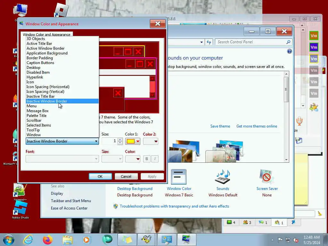Image resolution: width=328 pixels, height=246 pixels.
Task: Choose Selected Items list entry
Action: (62, 125)
